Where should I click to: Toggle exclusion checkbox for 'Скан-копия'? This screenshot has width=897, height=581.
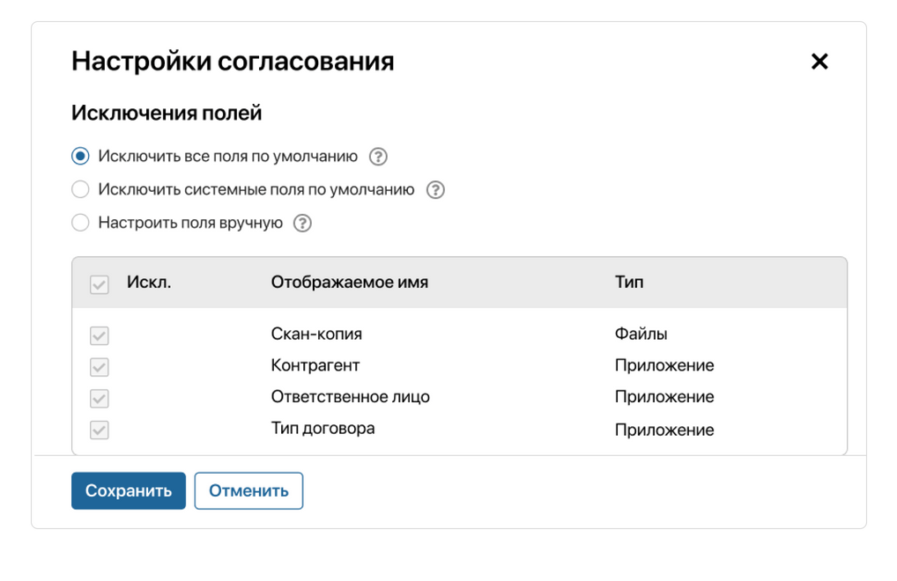click(x=98, y=335)
